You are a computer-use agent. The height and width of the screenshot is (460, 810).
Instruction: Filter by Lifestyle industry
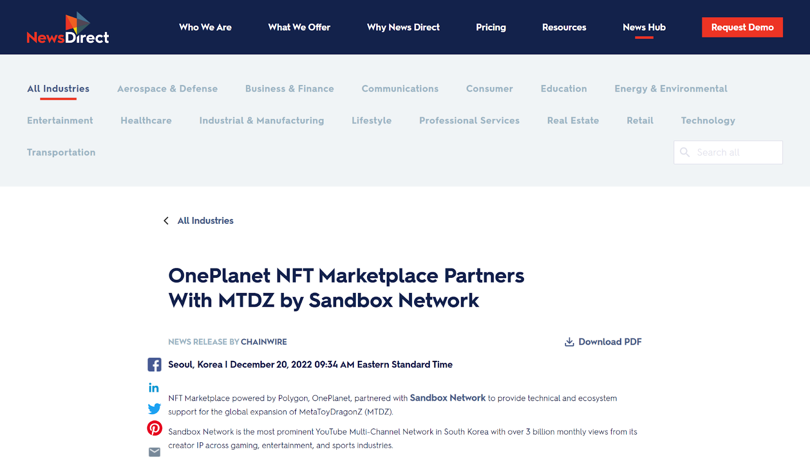point(372,120)
